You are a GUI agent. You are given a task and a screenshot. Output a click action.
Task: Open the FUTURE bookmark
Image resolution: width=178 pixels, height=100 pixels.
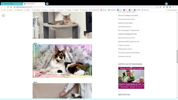pos(137,10)
